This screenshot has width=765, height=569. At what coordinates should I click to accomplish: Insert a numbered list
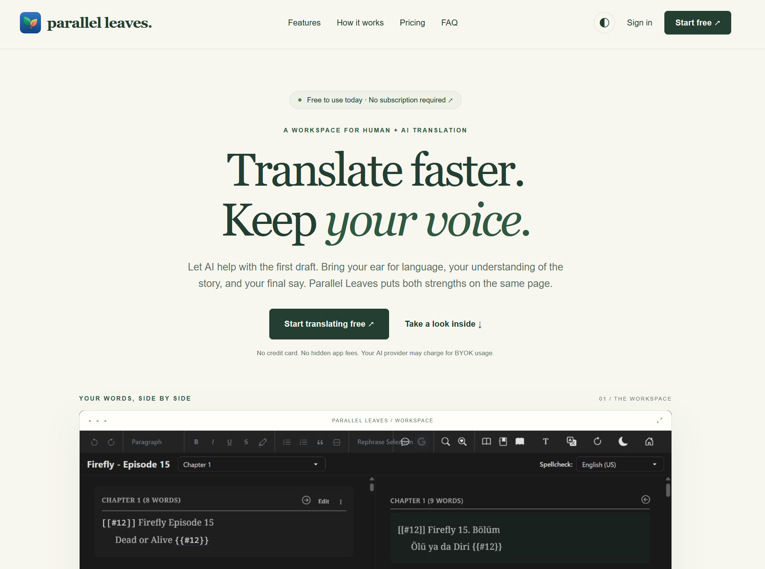click(303, 442)
